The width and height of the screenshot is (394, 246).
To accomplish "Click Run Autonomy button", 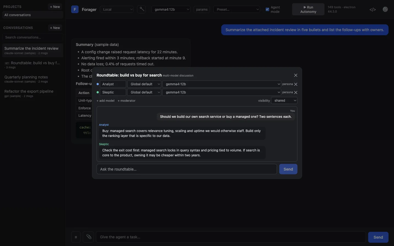I will (308, 9).
